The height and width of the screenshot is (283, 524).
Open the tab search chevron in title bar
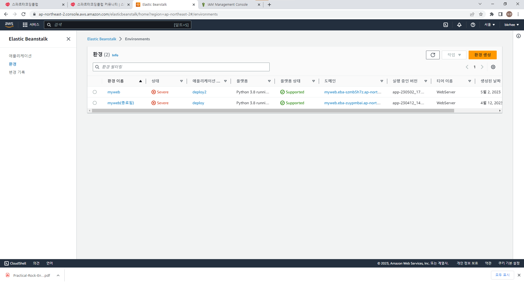click(480, 4)
